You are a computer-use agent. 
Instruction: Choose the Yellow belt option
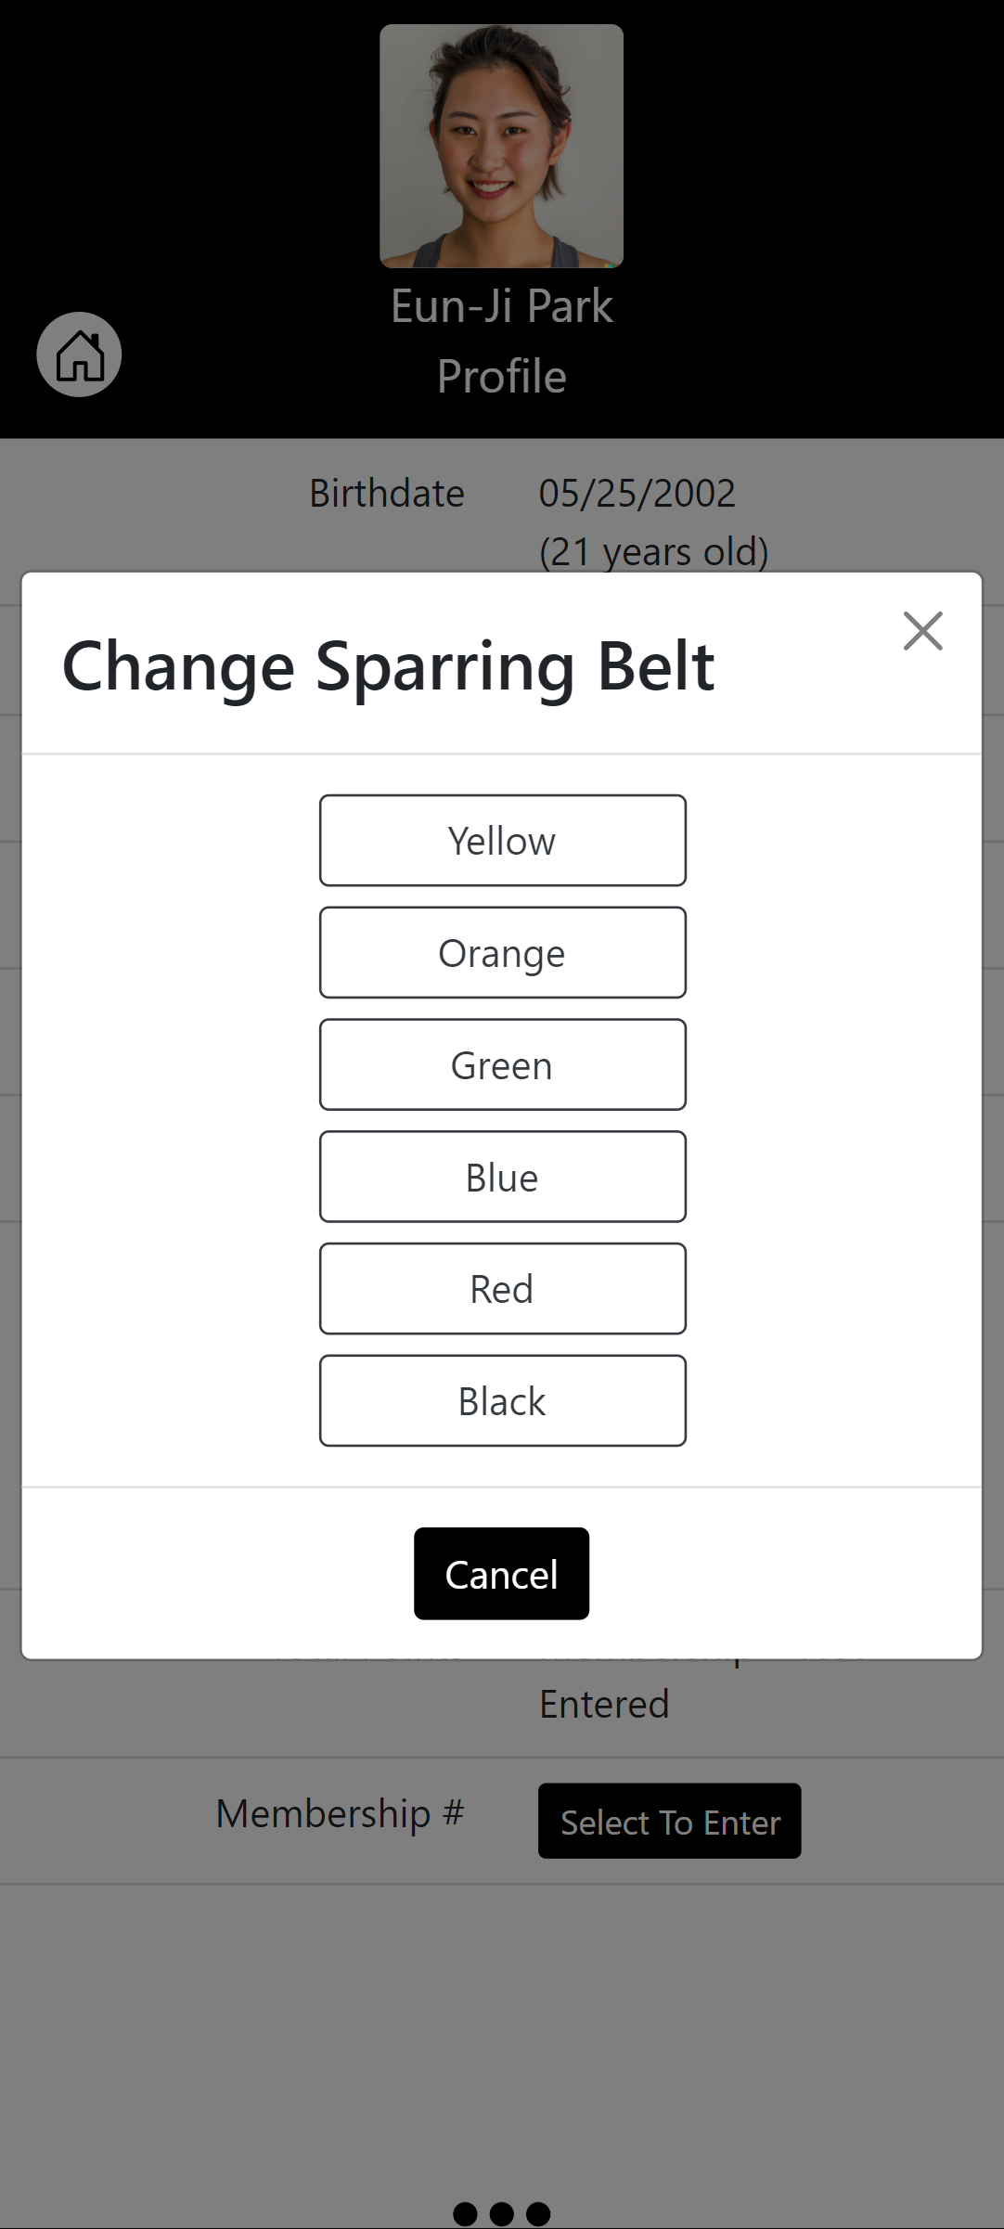coord(502,841)
